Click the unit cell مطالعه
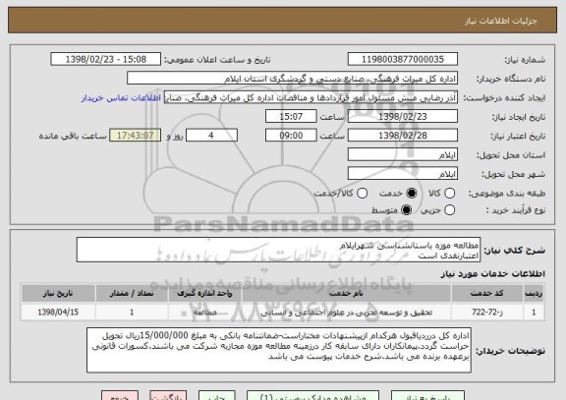This screenshot has width=566, height=400. (204, 312)
